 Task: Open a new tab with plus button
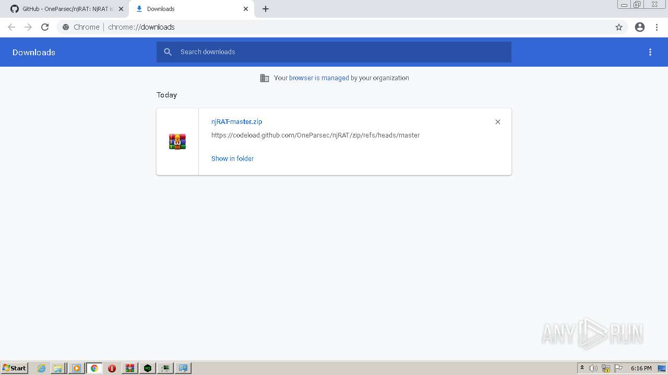tap(266, 9)
